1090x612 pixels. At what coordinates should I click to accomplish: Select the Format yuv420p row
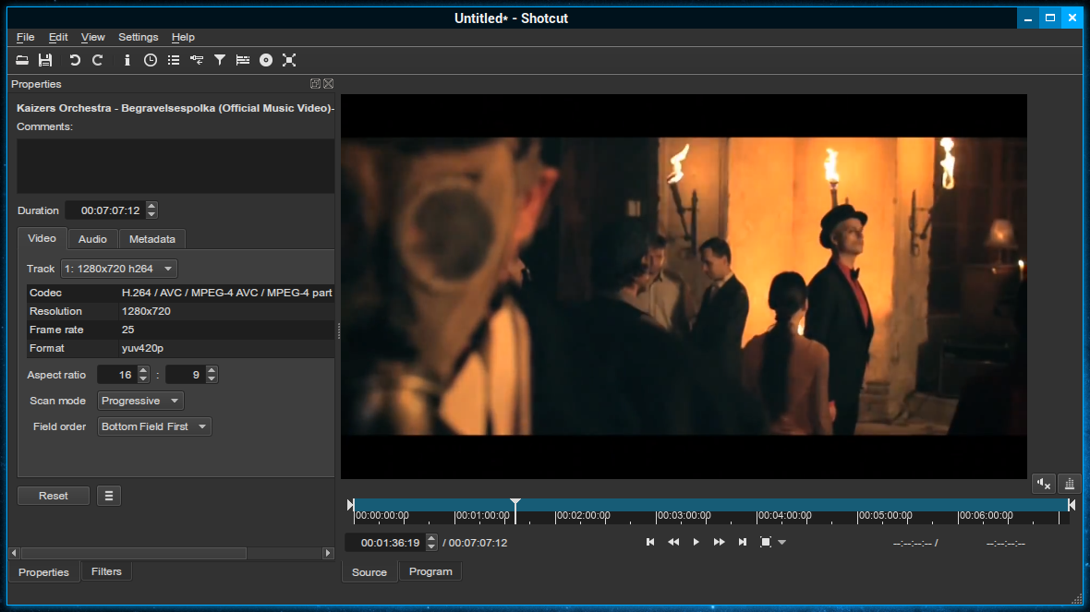(181, 348)
